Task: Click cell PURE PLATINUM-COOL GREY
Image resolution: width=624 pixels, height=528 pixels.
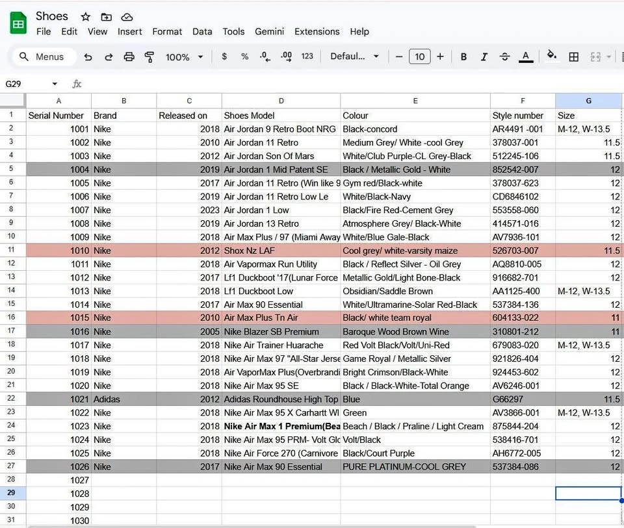Action: (415, 466)
